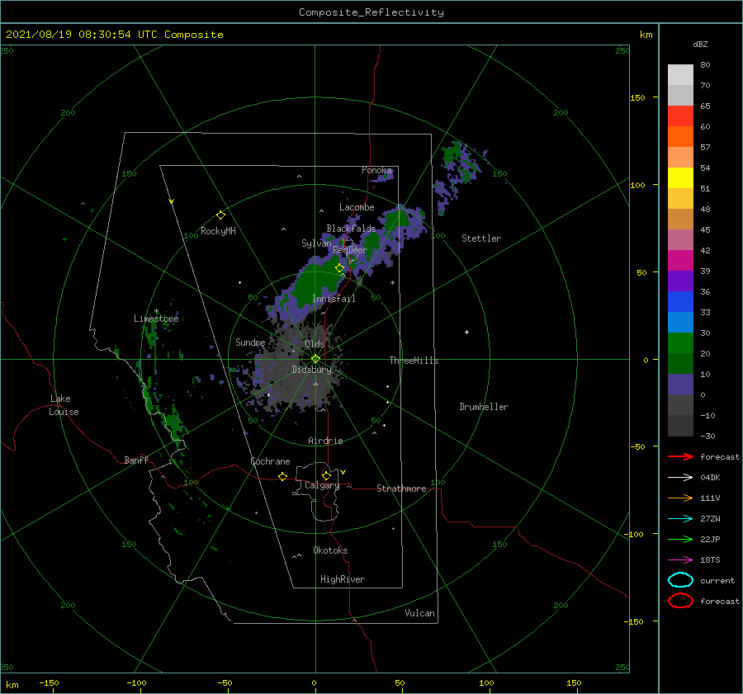743x694 pixels.
Task: Select the 80 dBZ light gray swatch
Action: [x=680, y=74]
